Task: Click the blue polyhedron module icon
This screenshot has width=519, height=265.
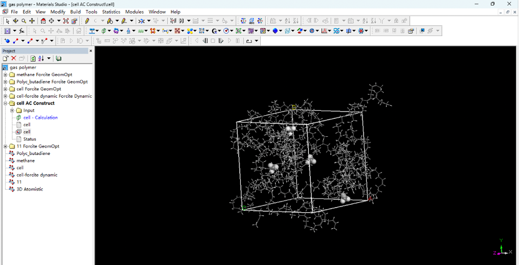Action: 275,30
